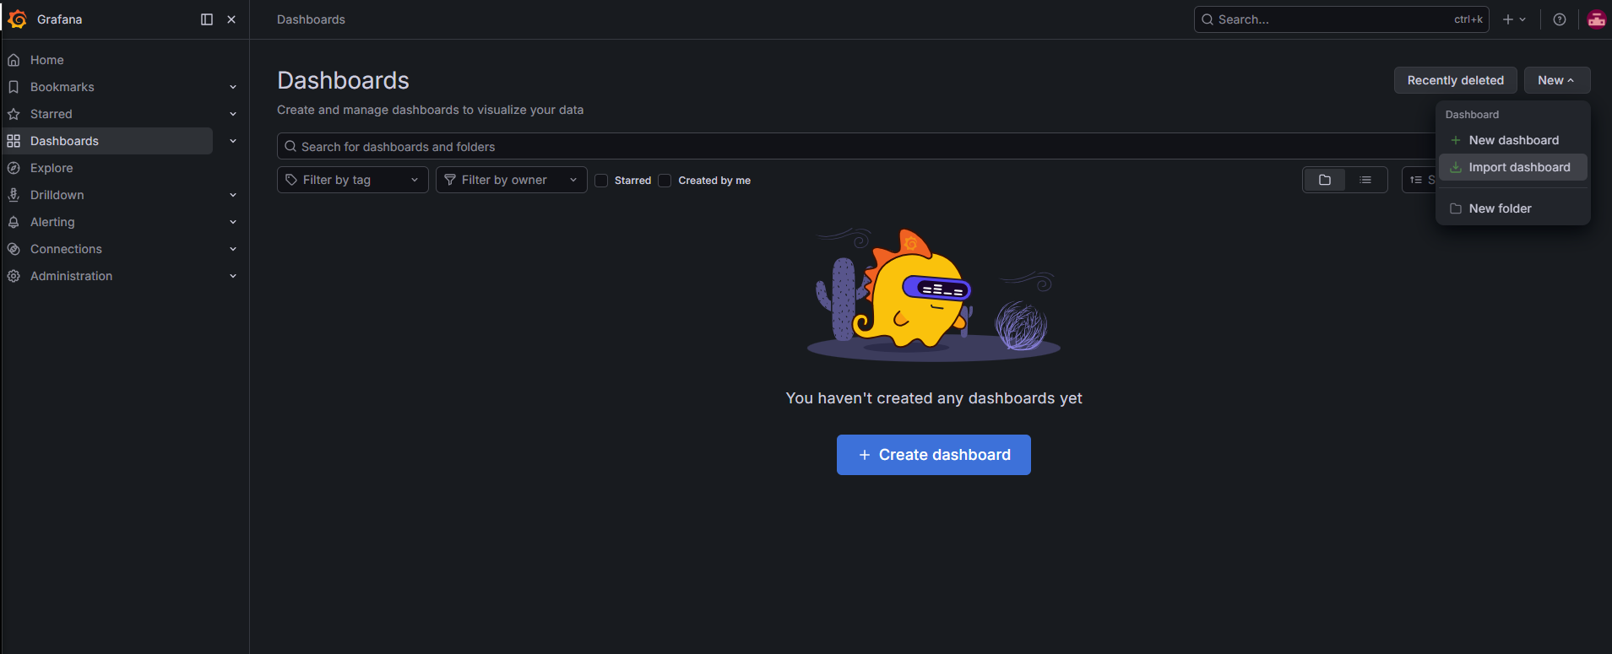Click the Starred star icon in the sidebar
Screen dimensions: 1612x654
[14, 114]
